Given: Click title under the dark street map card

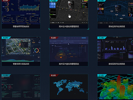Looking at the screenshot, I should click(x=69, y=26).
